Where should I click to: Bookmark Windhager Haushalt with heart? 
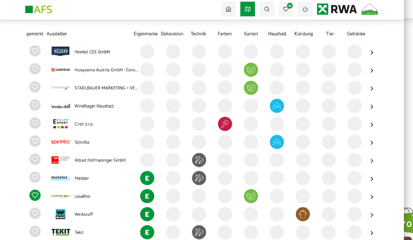pos(35,105)
